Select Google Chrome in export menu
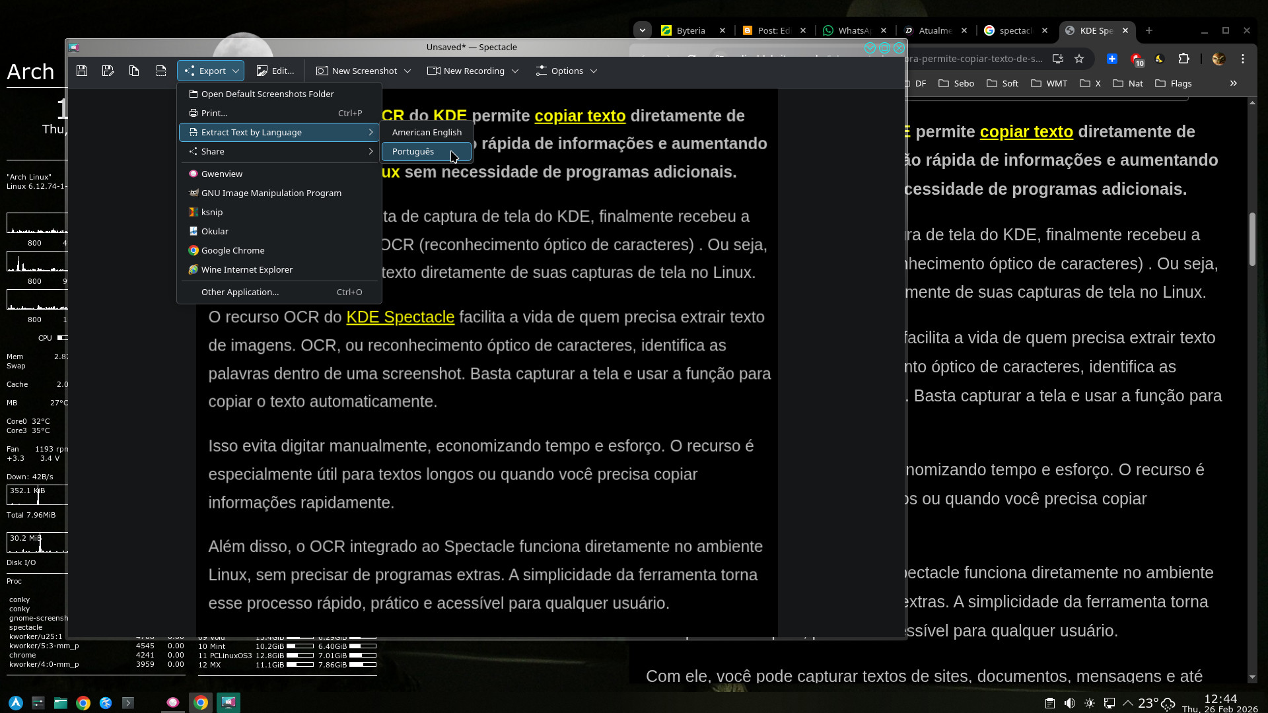1268x713 pixels. point(232,250)
